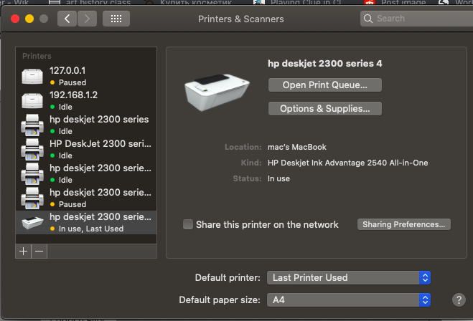Click the hp deskjet 2300 series 4 heading
The image size is (473, 321).
click(x=325, y=64)
